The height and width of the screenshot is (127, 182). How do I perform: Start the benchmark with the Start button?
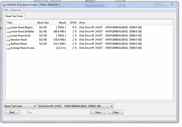(x=12, y=112)
